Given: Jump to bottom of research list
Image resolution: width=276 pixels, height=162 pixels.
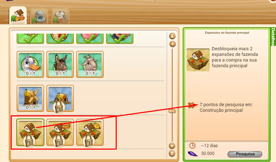Looking at the screenshot, I should tap(172, 154).
